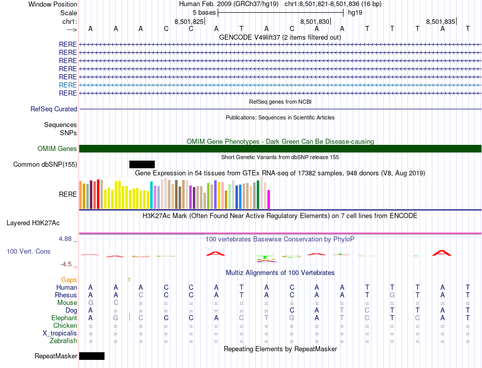Select the light-blue RERE transcript label

point(67,85)
